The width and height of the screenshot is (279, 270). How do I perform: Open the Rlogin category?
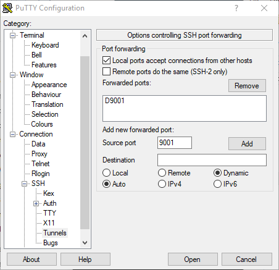[x=41, y=174]
